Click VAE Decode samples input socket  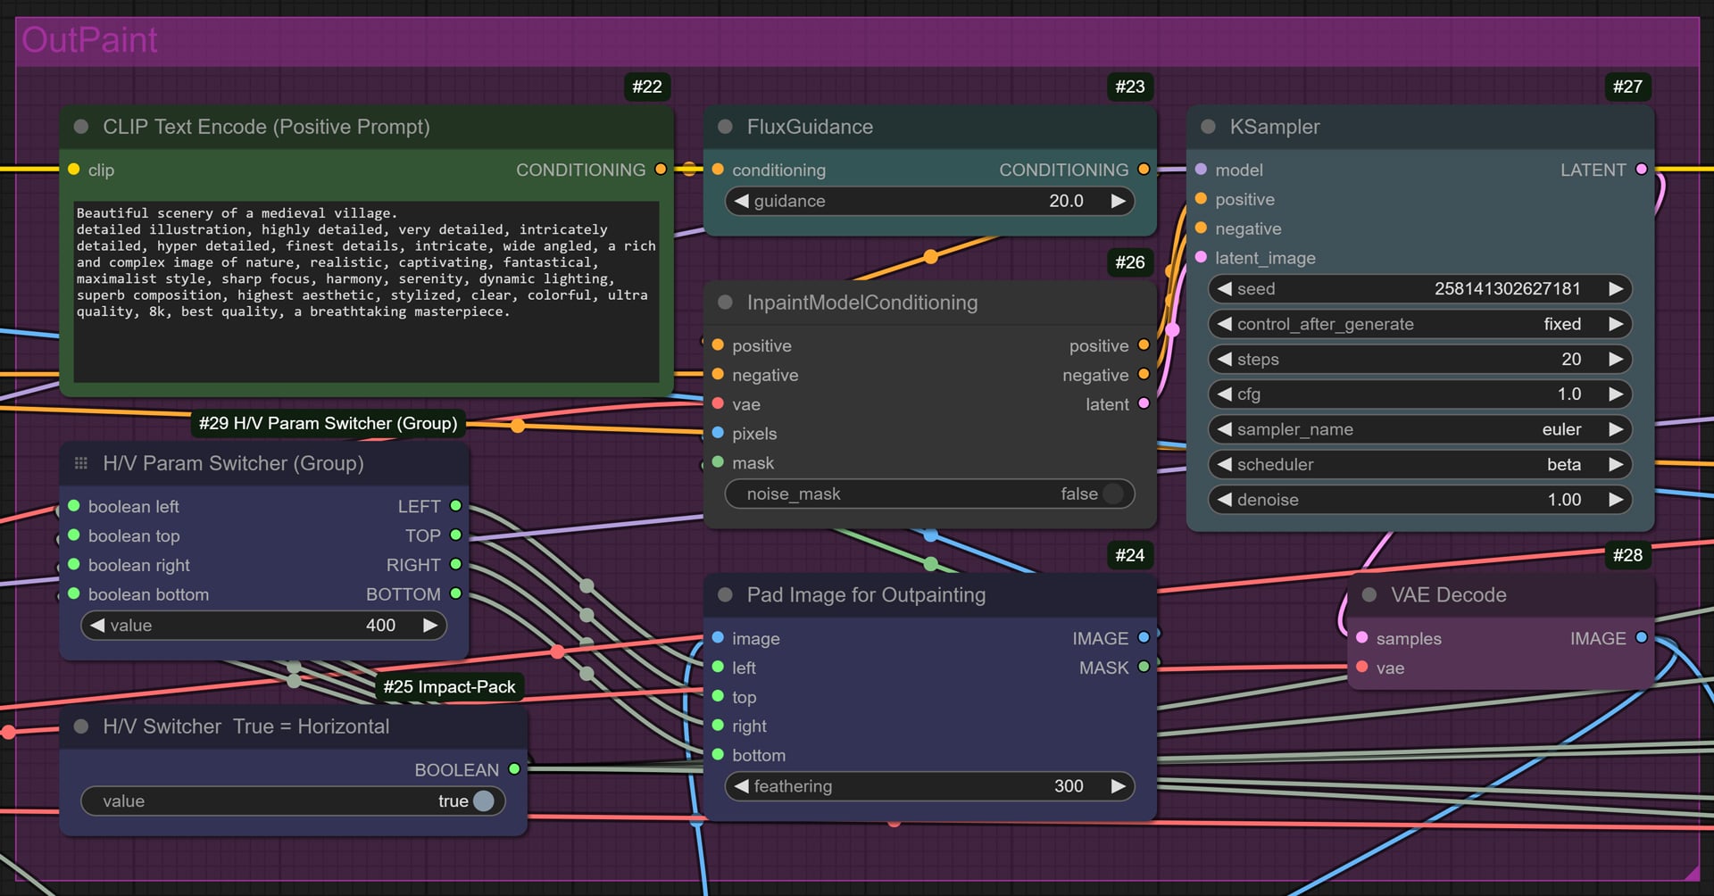1362,638
